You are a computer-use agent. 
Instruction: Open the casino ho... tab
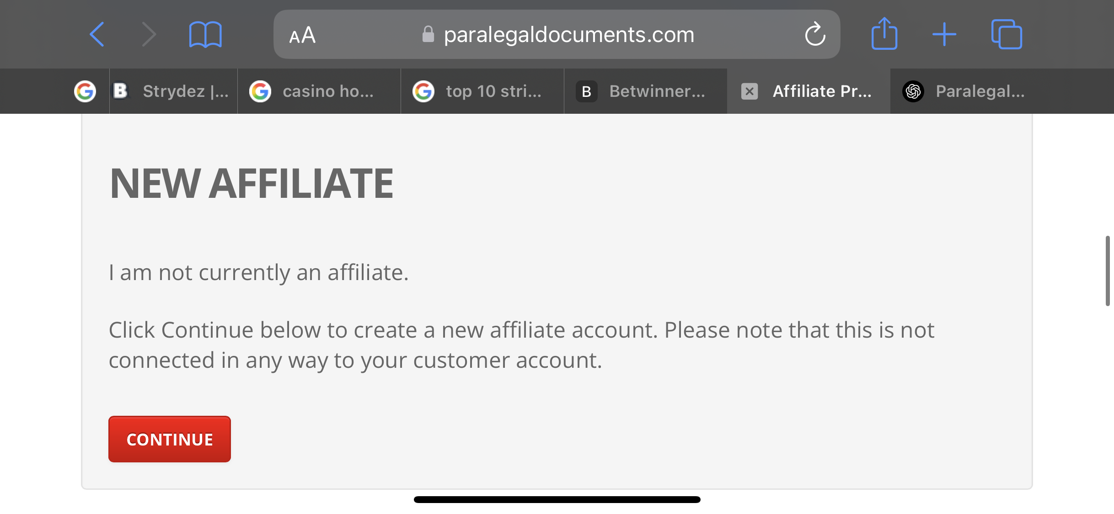(319, 91)
